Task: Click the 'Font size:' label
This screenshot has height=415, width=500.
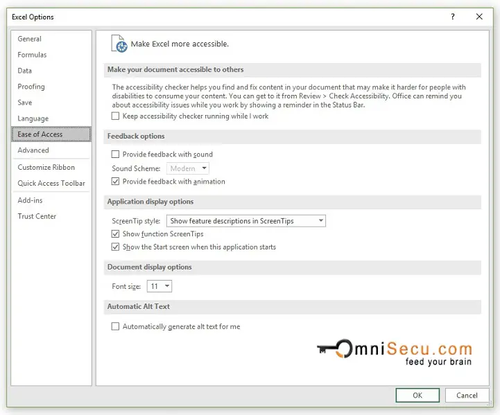Action: click(126, 286)
